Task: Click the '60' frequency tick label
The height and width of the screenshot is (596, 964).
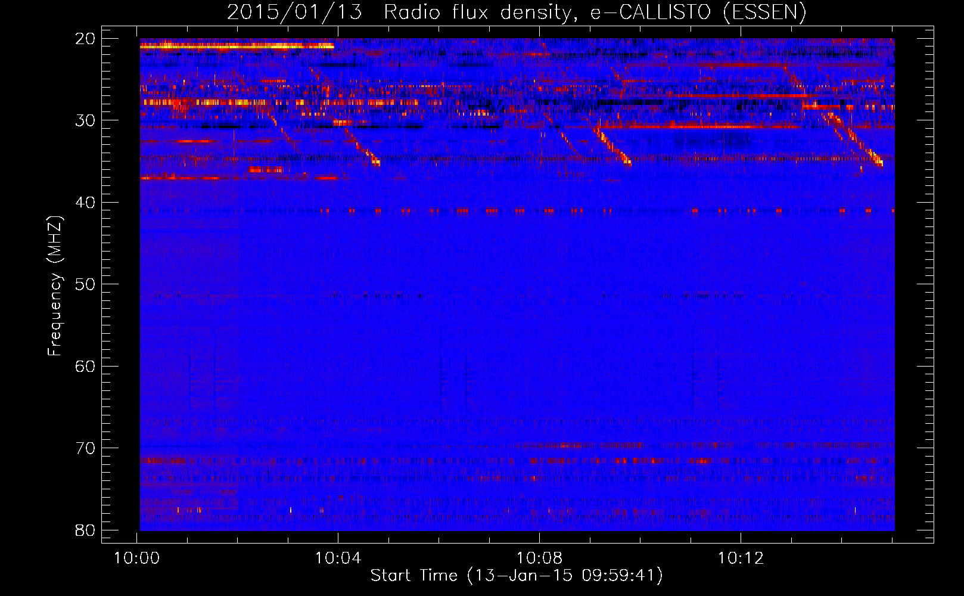Action: 85,366
